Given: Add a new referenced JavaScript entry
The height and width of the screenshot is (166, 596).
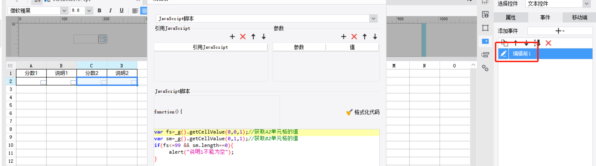Looking at the screenshot, I should tap(232, 36).
